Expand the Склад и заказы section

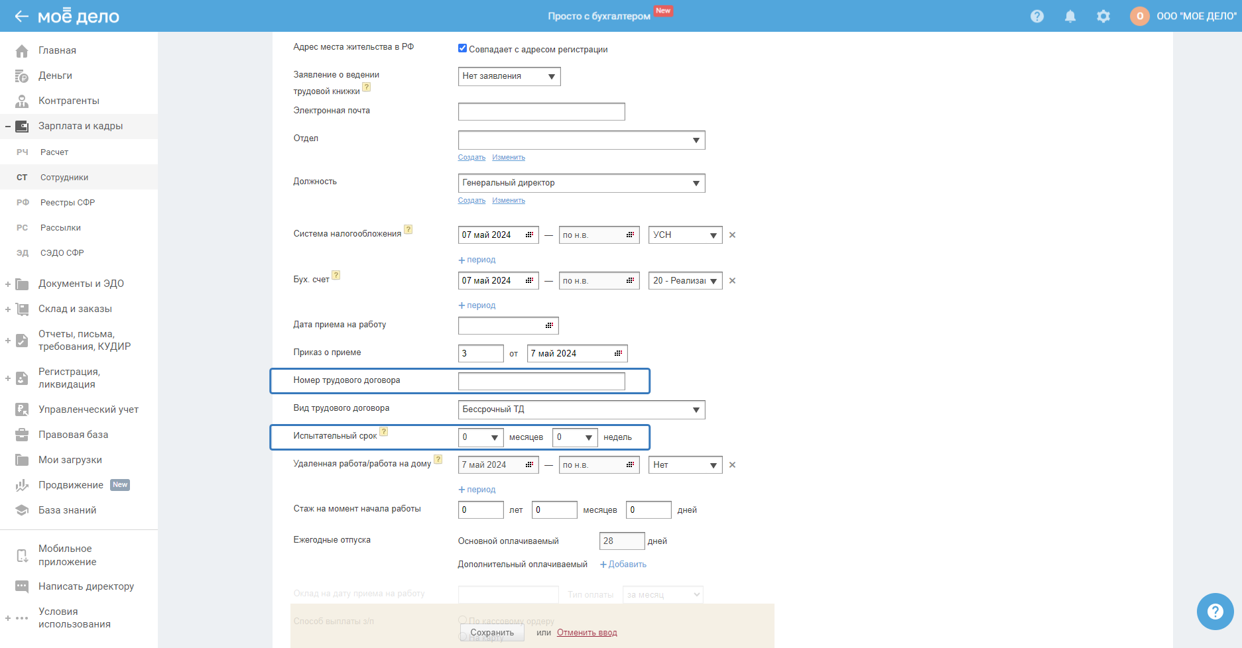[x=8, y=309]
